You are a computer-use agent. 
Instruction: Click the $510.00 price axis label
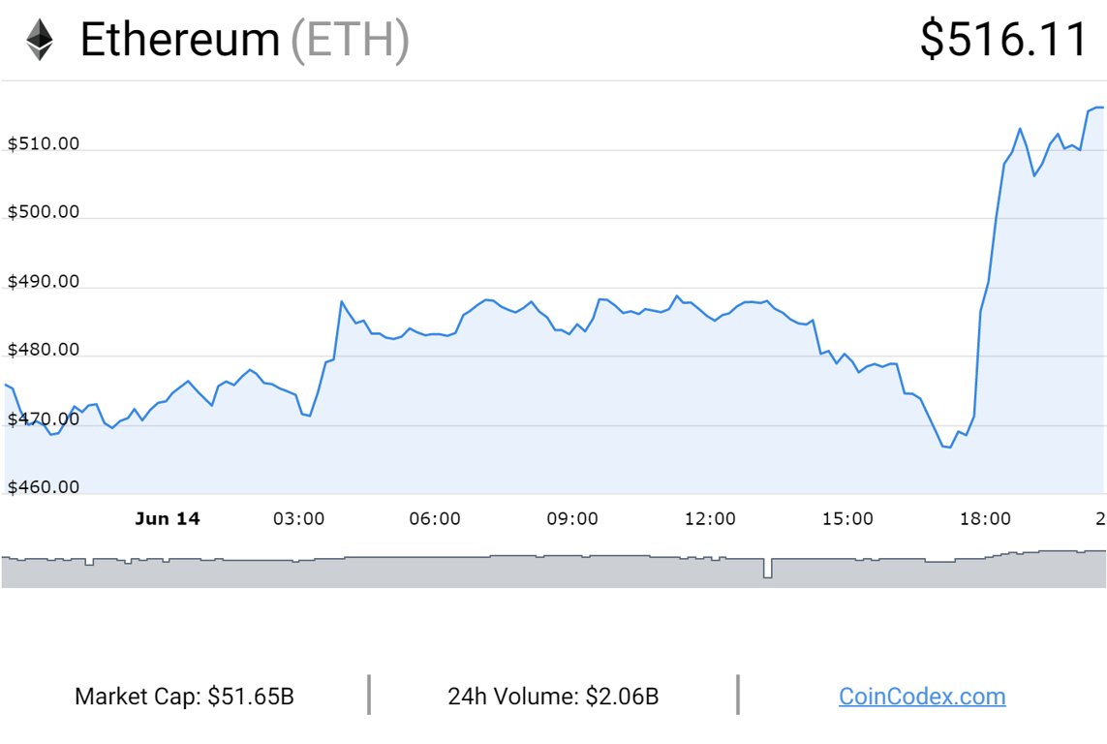click(43, 144)
